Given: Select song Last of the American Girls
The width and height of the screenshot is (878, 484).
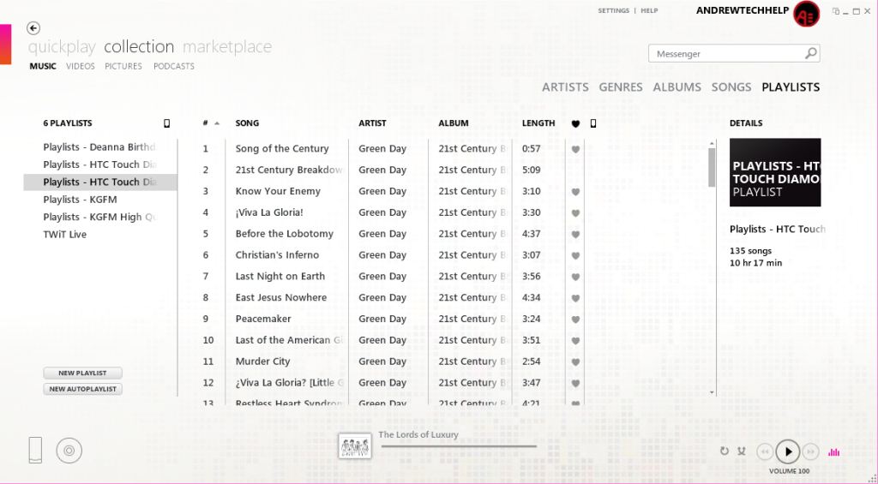Looking at the screenshot, I should pyautogui.click(x=289, y=340).
